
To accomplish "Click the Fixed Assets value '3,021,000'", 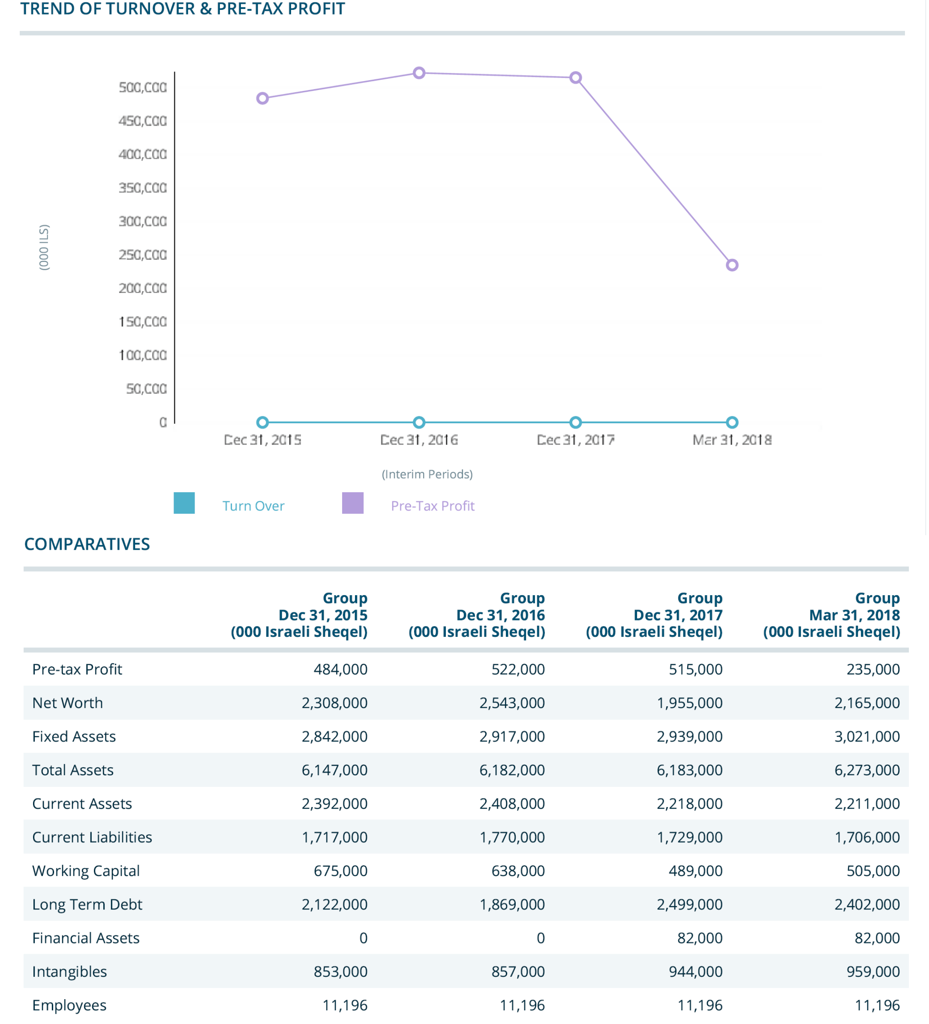I will (x=868, y=737).
